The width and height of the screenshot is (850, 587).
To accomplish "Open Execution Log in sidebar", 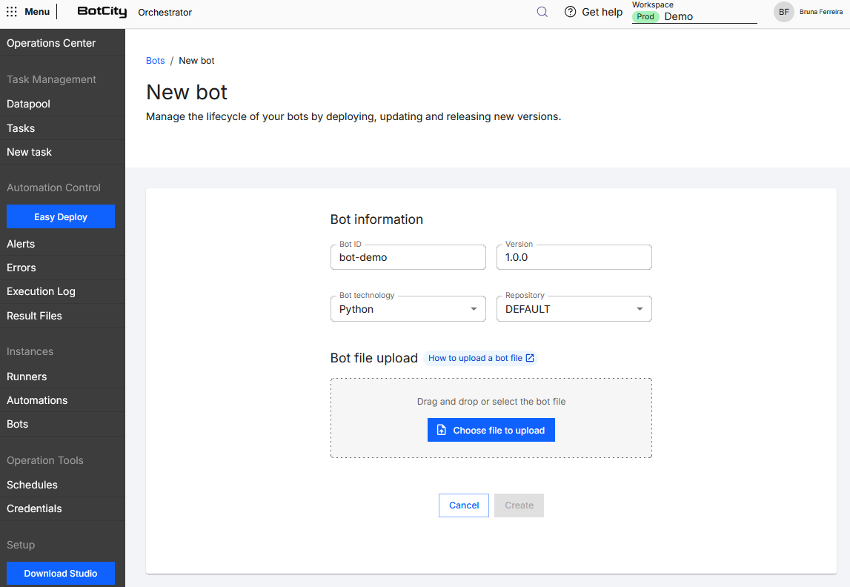I will tap(62, 291).
